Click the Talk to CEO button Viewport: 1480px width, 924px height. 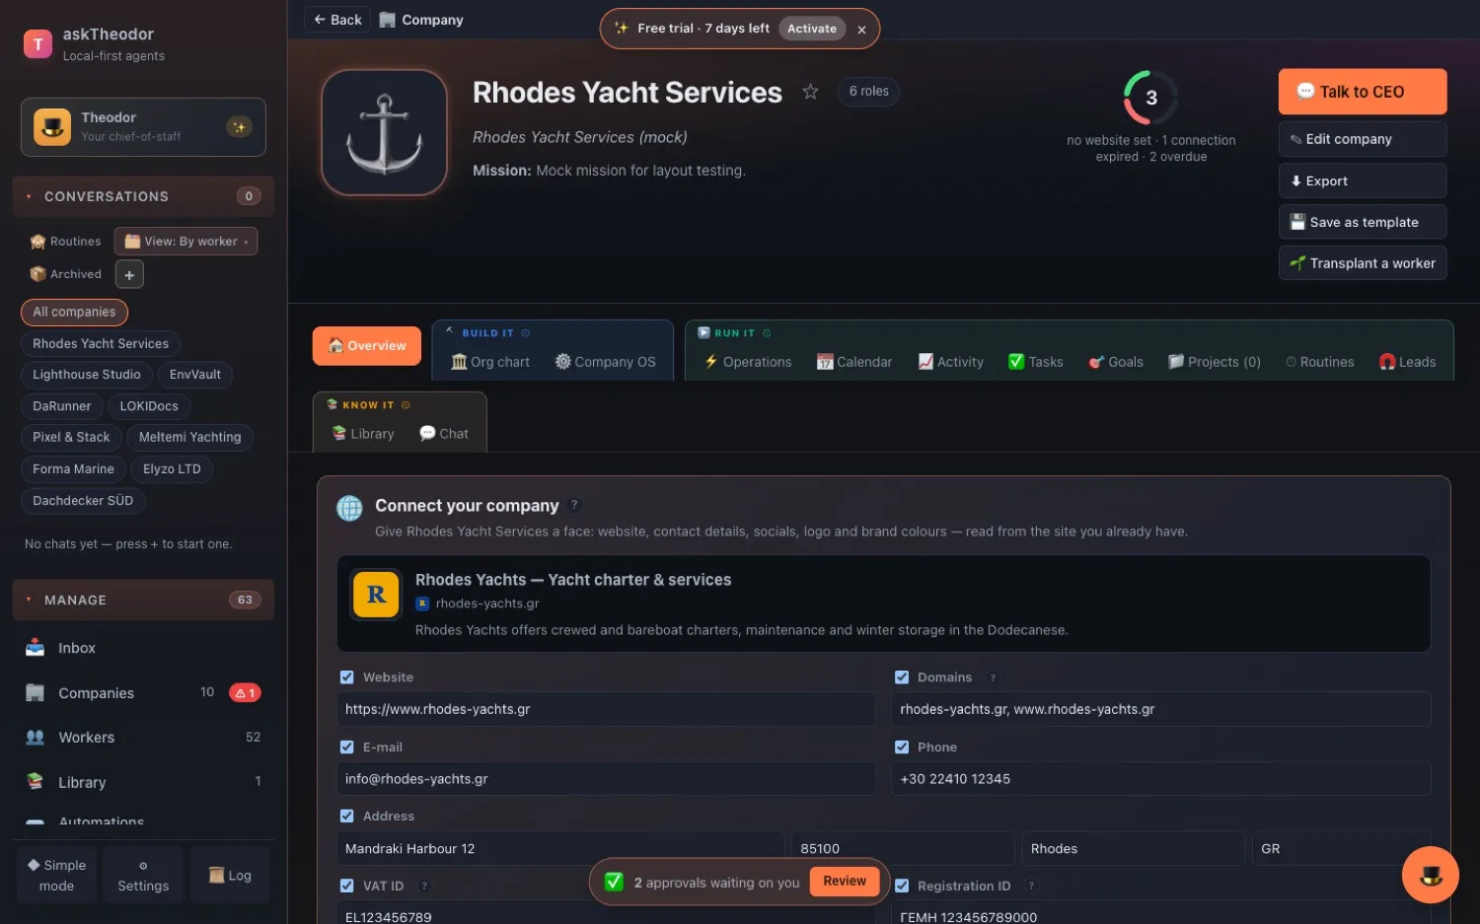pyautogui.click(x=1363, y=92)
